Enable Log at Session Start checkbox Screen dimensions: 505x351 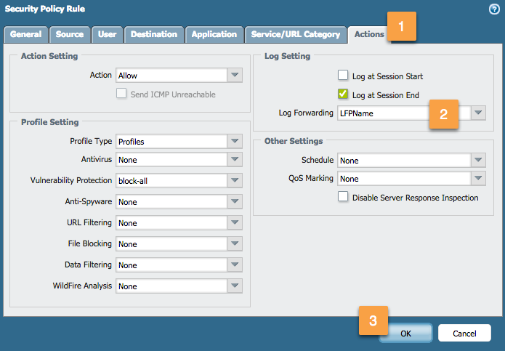coord(343,76)
